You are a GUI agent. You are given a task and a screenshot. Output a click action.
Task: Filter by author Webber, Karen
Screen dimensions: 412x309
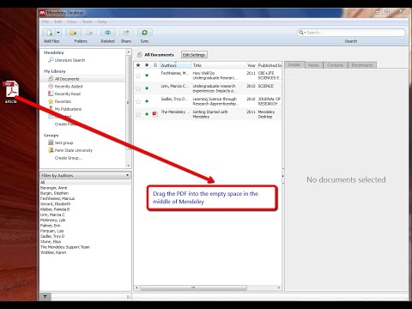(x=53, y=252)
